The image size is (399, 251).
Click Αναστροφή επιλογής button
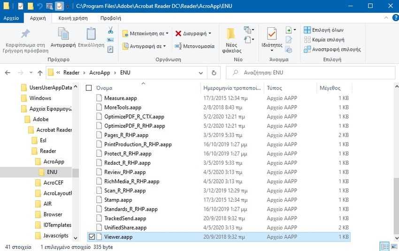(332, 49)
